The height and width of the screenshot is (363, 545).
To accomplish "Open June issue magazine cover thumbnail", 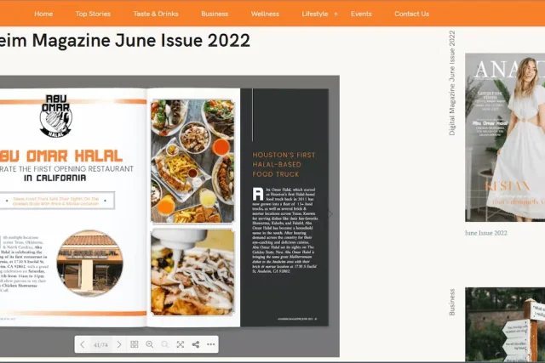I will tap(505, 138).
